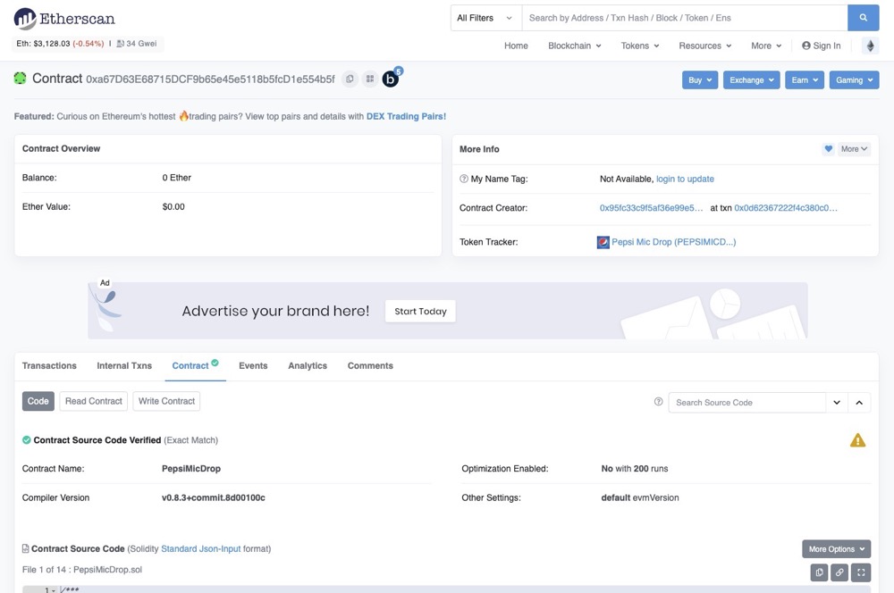Click 'Contract Source Code Verified' status text
The image size is (894, 593).
(97, 439)
